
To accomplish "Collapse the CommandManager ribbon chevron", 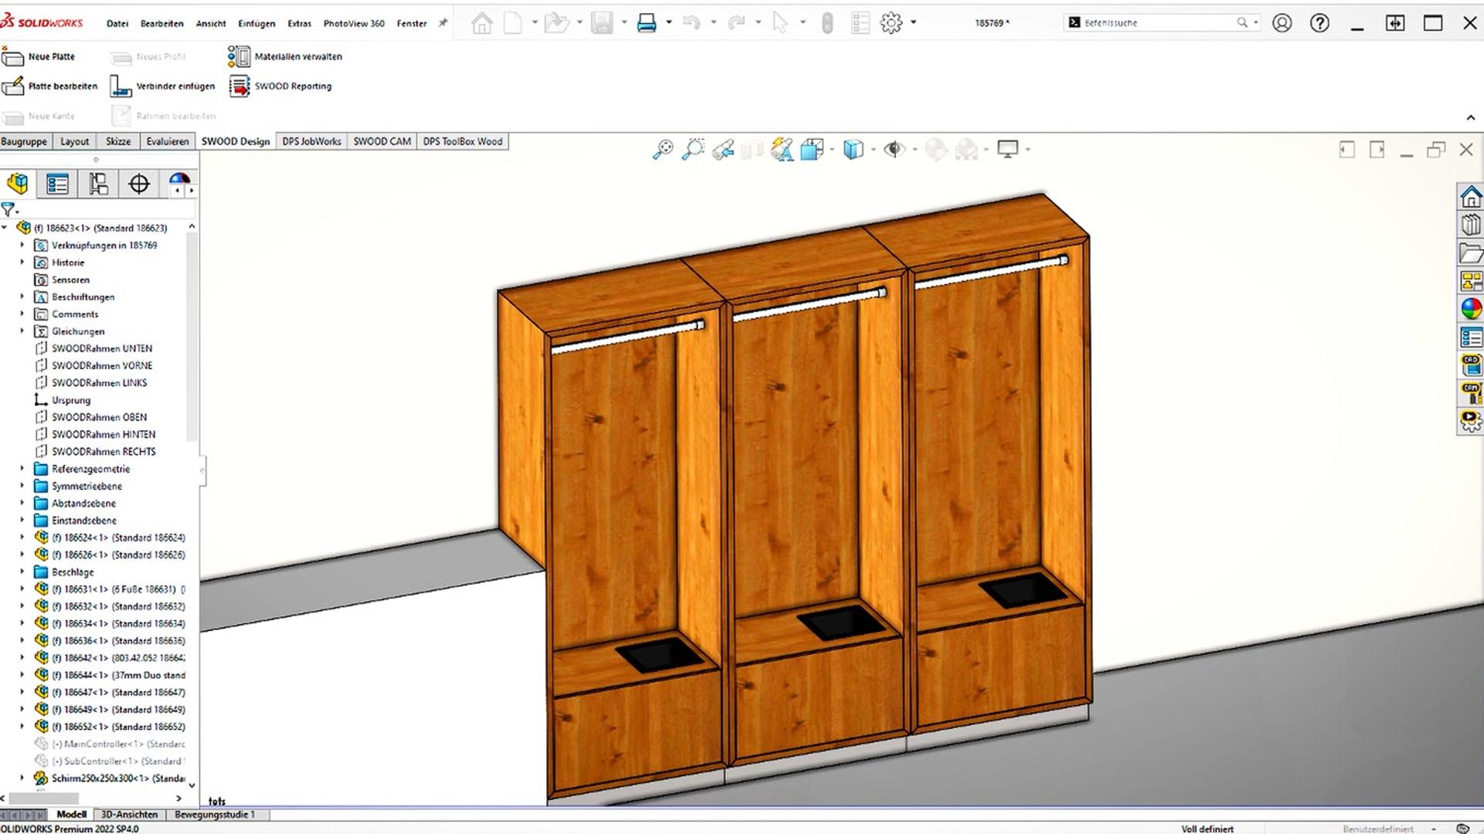I will 1470,118.
